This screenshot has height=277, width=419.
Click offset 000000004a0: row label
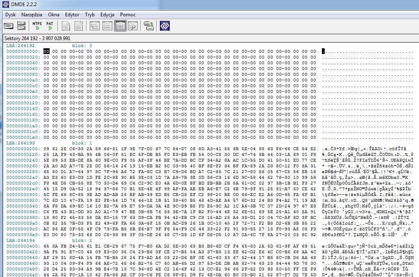[23, 275]
